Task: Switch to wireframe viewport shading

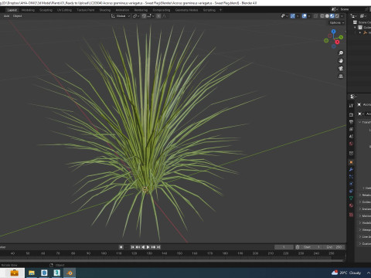Action: 322,16
